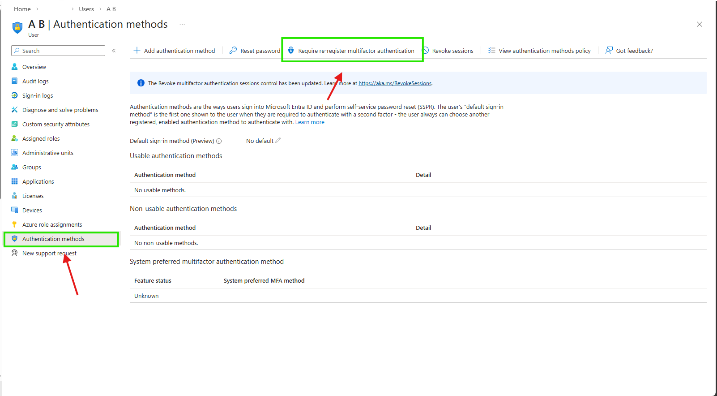Viewport: 717px width, 396px height.
Task: Open the aka.ms/RevokeSessions link
Action: pos(395,83)
